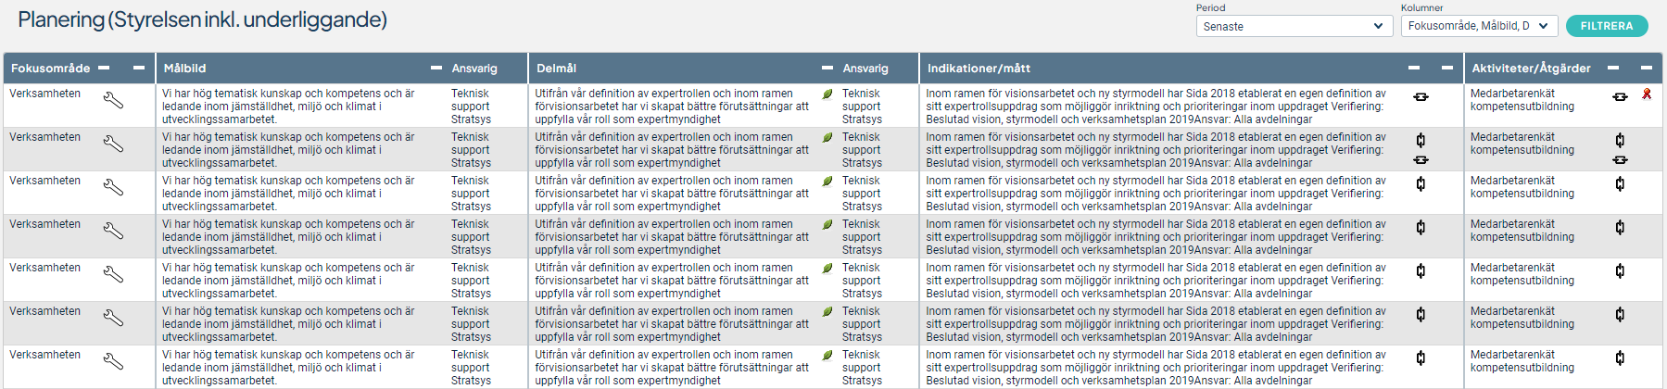
Task: Collapse the Delmål column using minus icon
Action: pyautogui.click(x=827, y=68)
